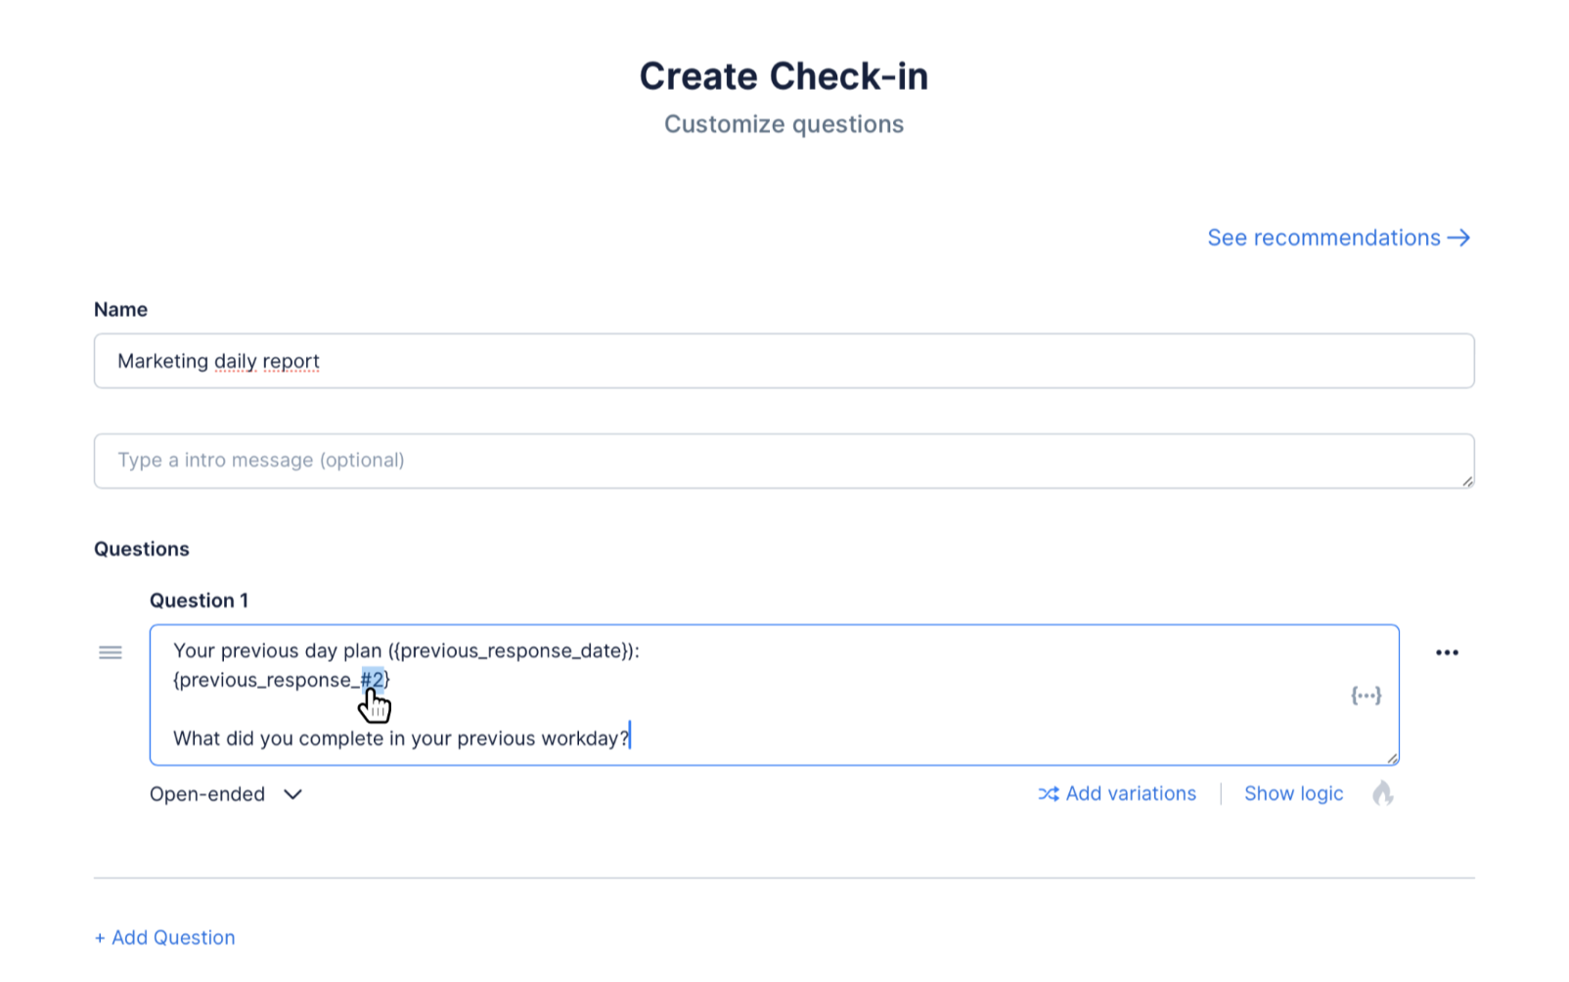Click into the Name field with Marketing daily report
The height and width of the screenshot is (982, 1569).
[x=783, y=361]
